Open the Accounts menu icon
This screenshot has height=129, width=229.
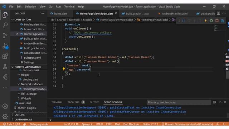coord(5,106)
